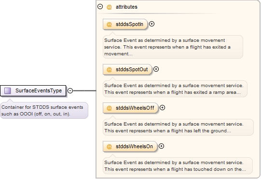Click the @ icon beside attributes header

pos(109,7)
